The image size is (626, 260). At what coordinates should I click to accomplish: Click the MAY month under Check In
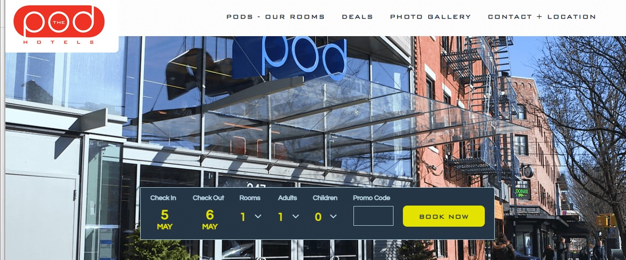click(x=165, y=227)
